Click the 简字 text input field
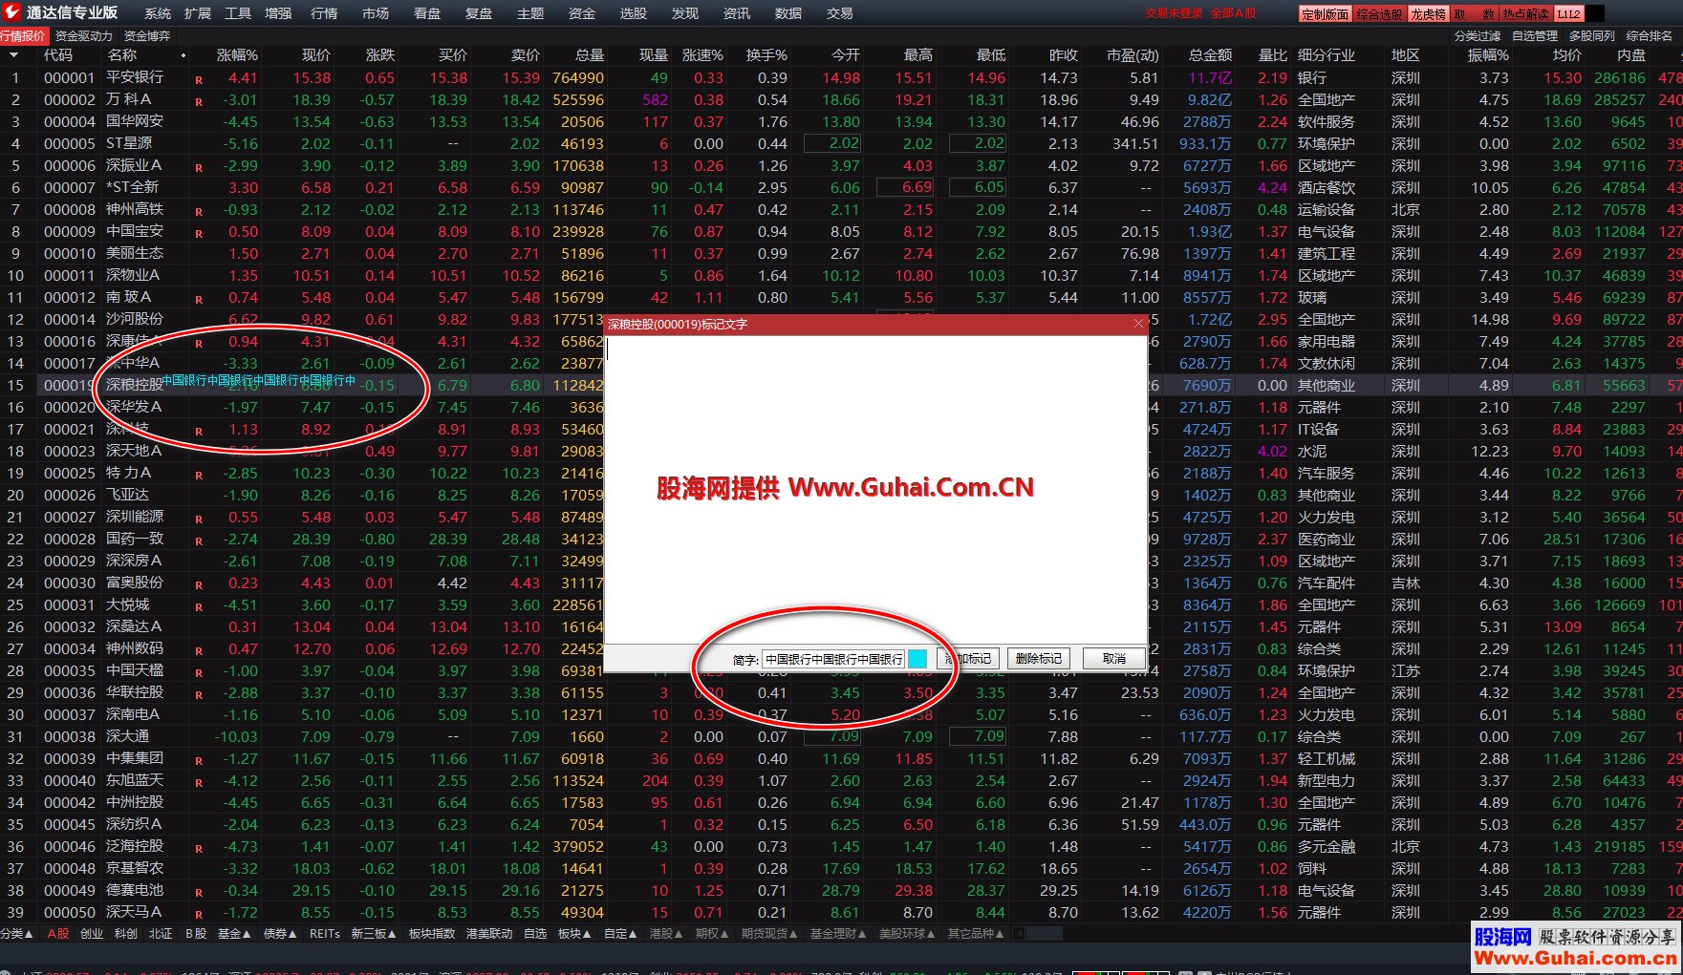1683x975 pixels. pos(833,659)
